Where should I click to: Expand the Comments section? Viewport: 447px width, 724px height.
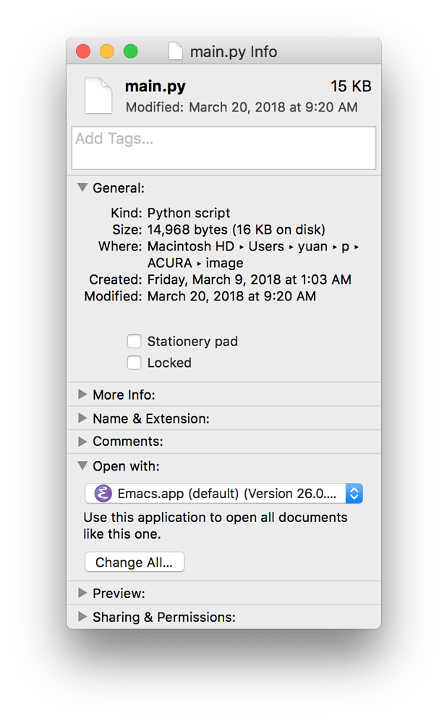coord(82,442)
